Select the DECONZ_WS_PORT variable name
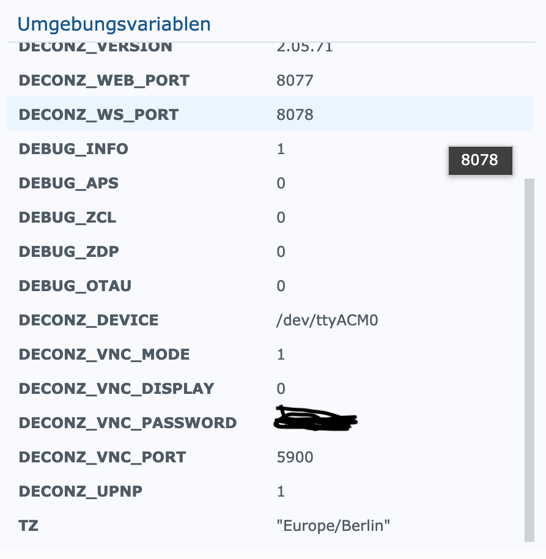 click(98, 114)
